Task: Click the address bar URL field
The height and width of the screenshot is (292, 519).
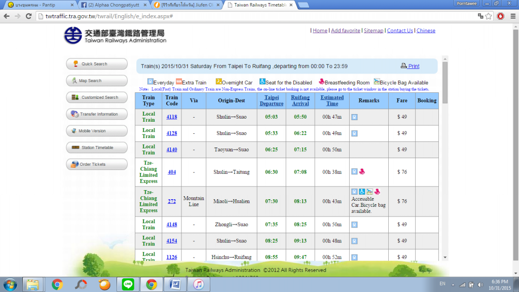Action: point(253,16)
